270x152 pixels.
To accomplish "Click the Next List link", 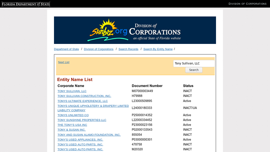I will (64, 62).
